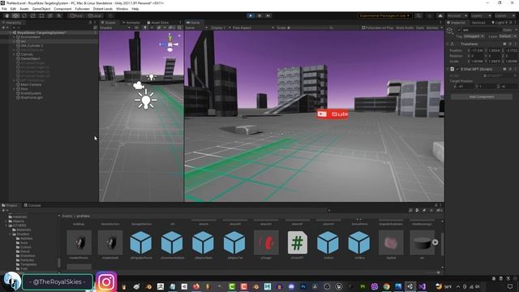
Task: Toggle the Local handle rotation button
Action: [96, 15]
